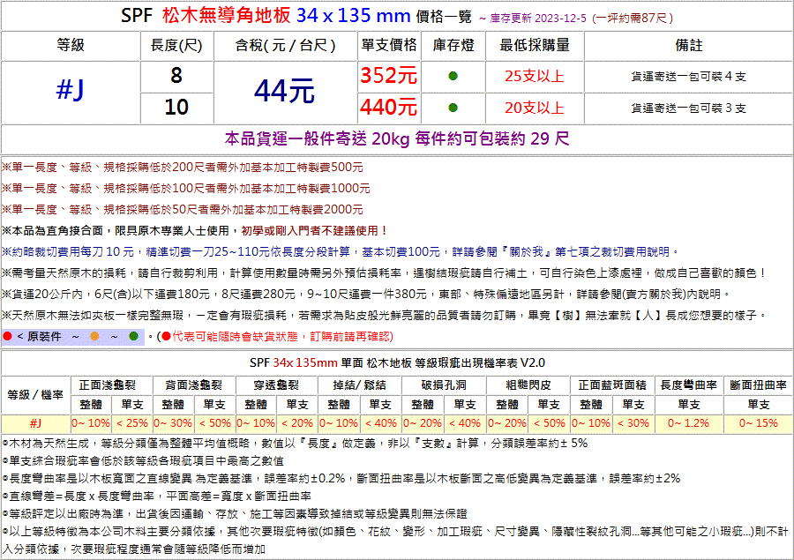Click the 背面淺龜裂 column header
This screenshot has height=560, width=794.
194,385
